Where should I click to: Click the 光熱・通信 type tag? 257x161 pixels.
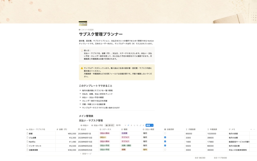click(x=126, y=145)
